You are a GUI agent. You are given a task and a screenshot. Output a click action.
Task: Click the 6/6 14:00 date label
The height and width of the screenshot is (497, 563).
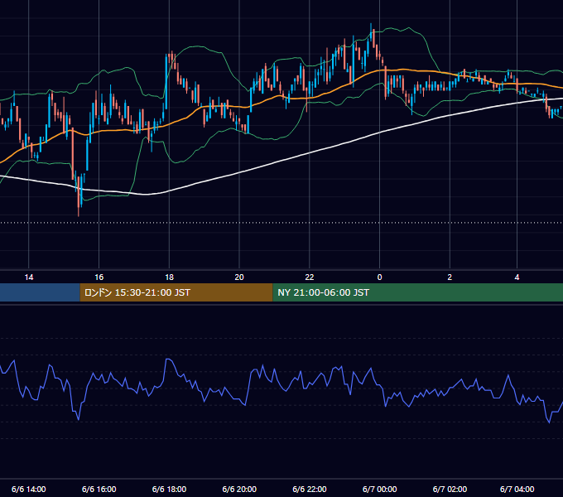click(29, 489)
